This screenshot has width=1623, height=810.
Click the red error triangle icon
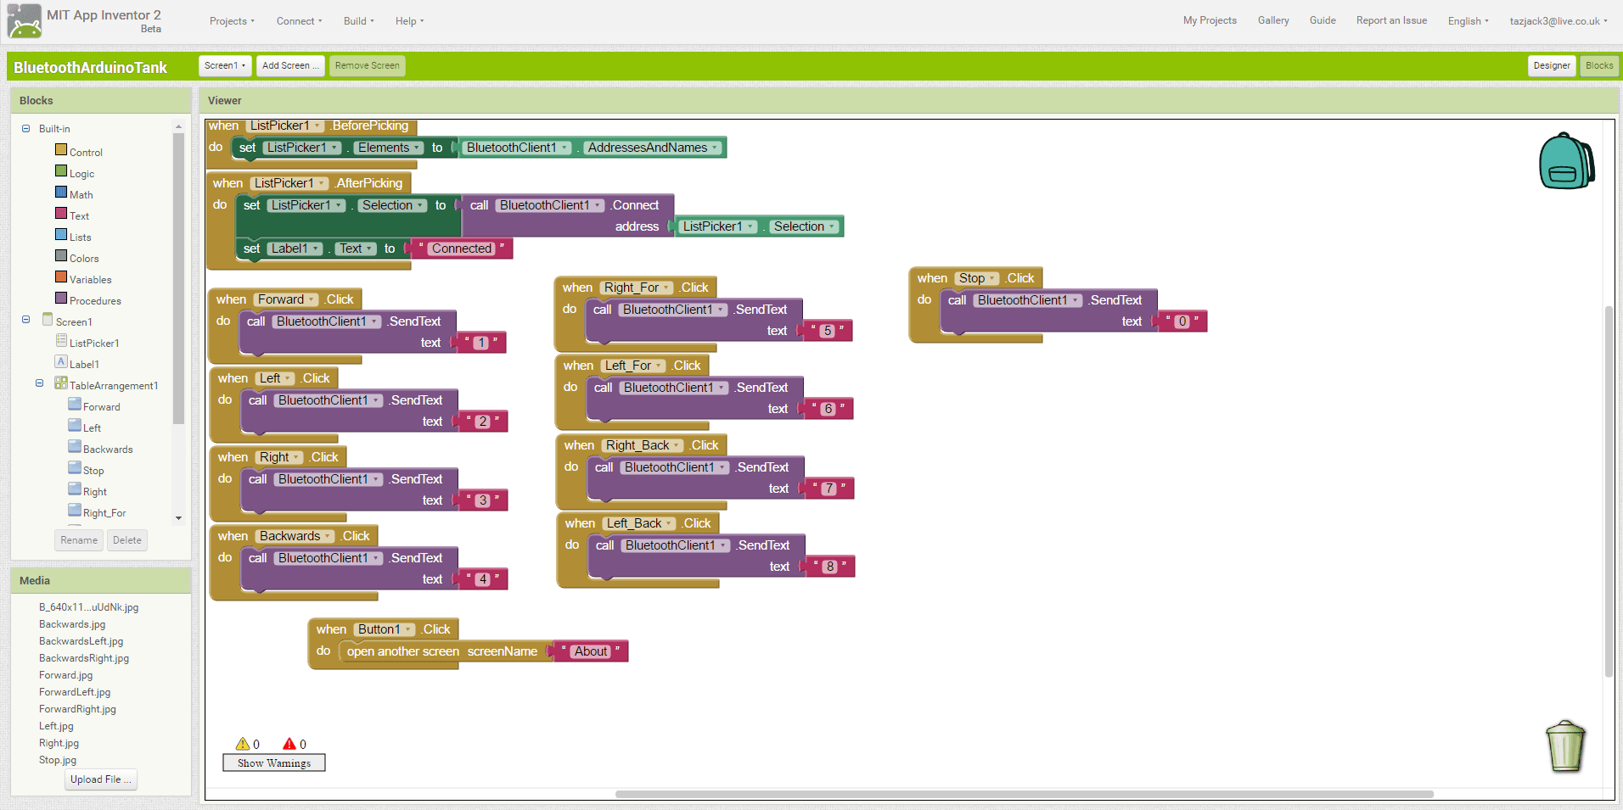tap(289, 744)
